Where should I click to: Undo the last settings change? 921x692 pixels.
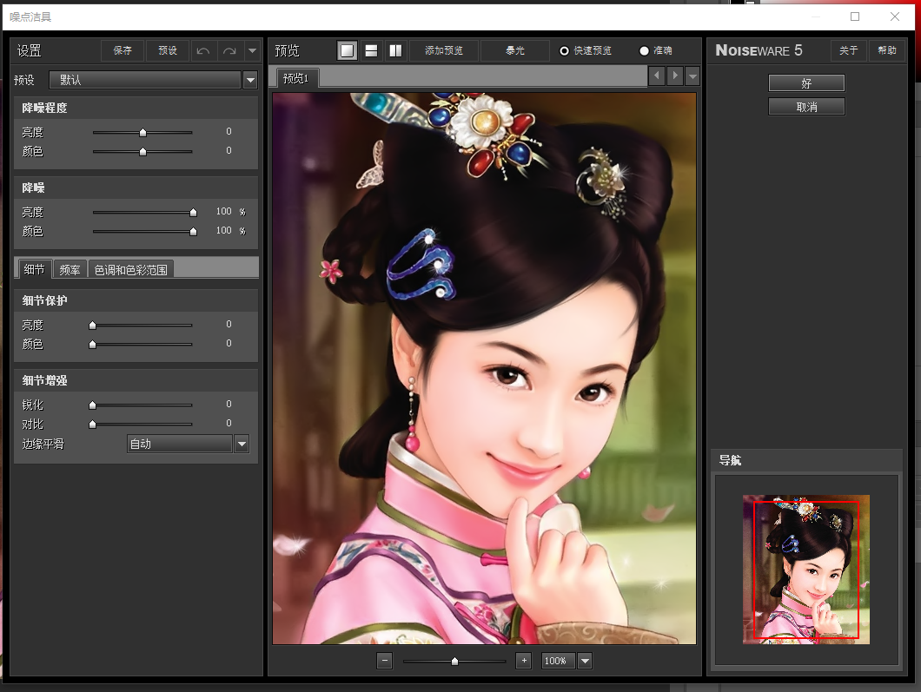coord(203,50)
